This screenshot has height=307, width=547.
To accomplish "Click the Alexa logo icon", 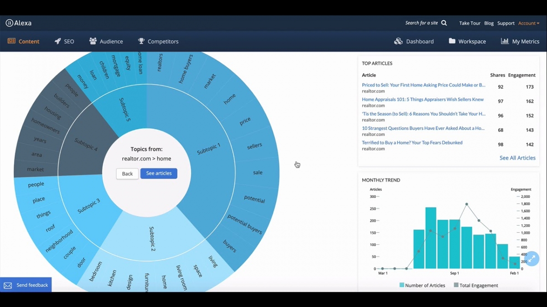I will pyautogui.click(x=9, y=23).
